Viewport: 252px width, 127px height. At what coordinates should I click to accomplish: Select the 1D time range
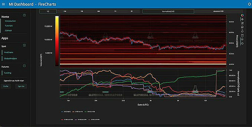(x=48, y=11)
